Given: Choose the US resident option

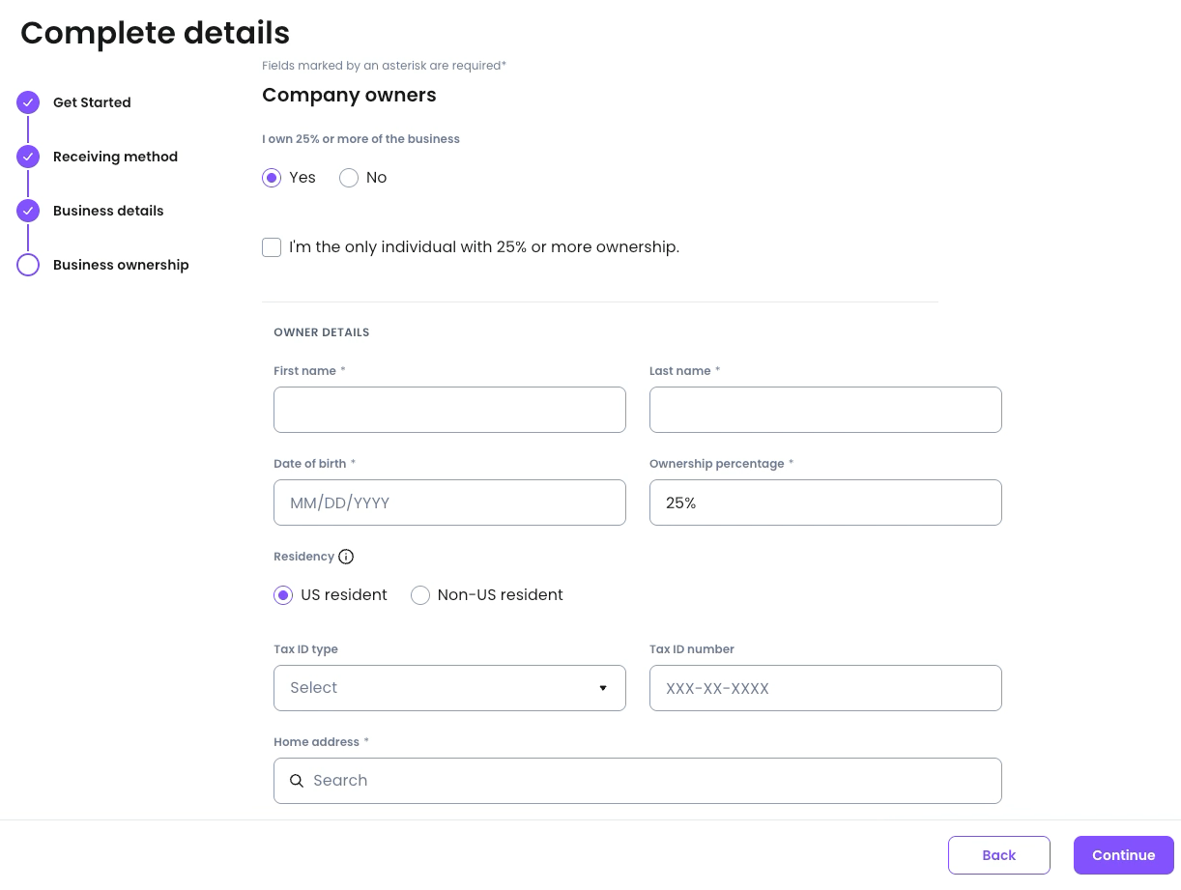Looking at the screenshot, I should (x=283, y=595).
